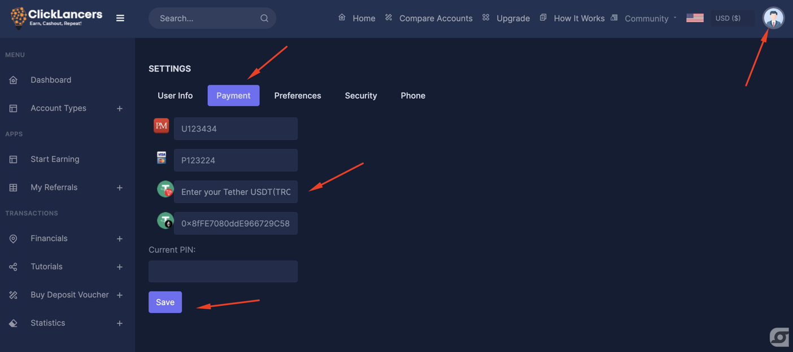
Task: Expand the Account Types submenu
Action: point(119,108)
